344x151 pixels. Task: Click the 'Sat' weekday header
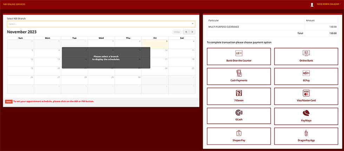click(x=182, y=38)
